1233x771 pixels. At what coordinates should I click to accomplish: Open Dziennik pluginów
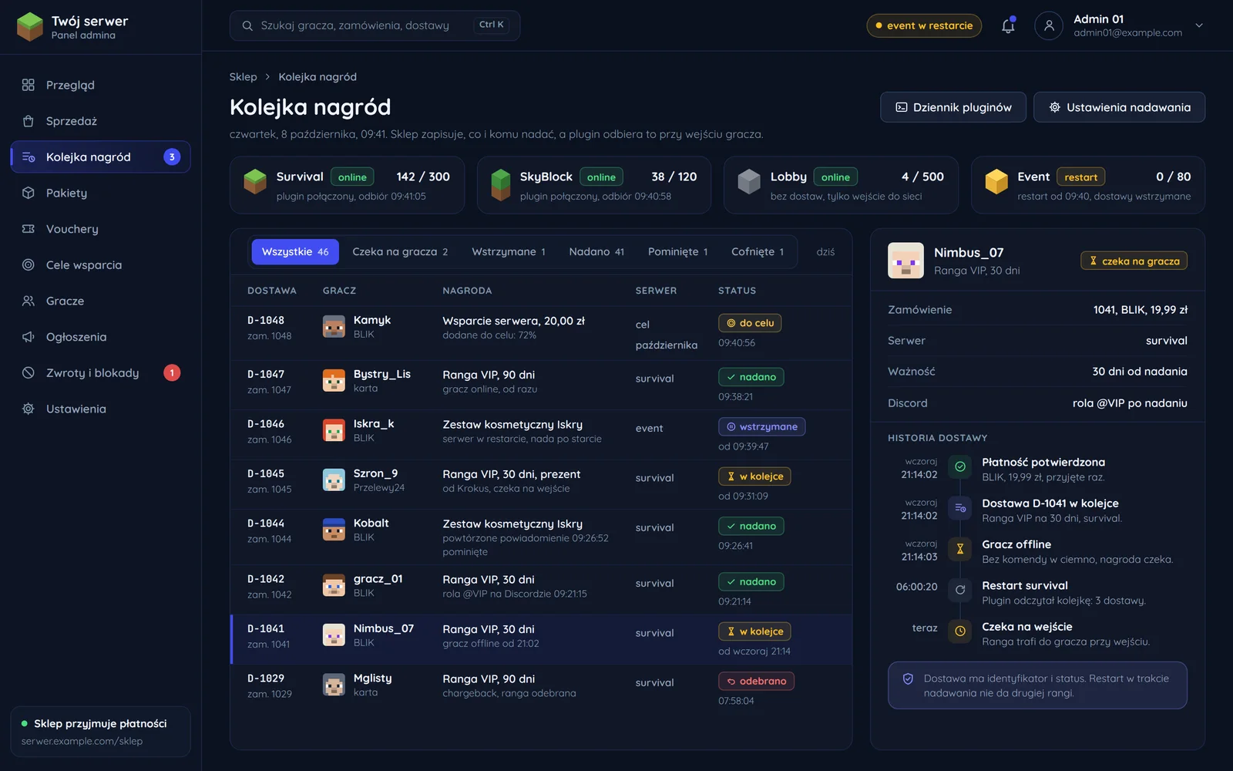click(953, 107)
